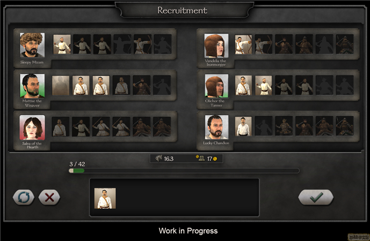Recruit Olichor the Tanner's second troop
Viewport: 370px width, 241px height.
(x=264, y=85)
